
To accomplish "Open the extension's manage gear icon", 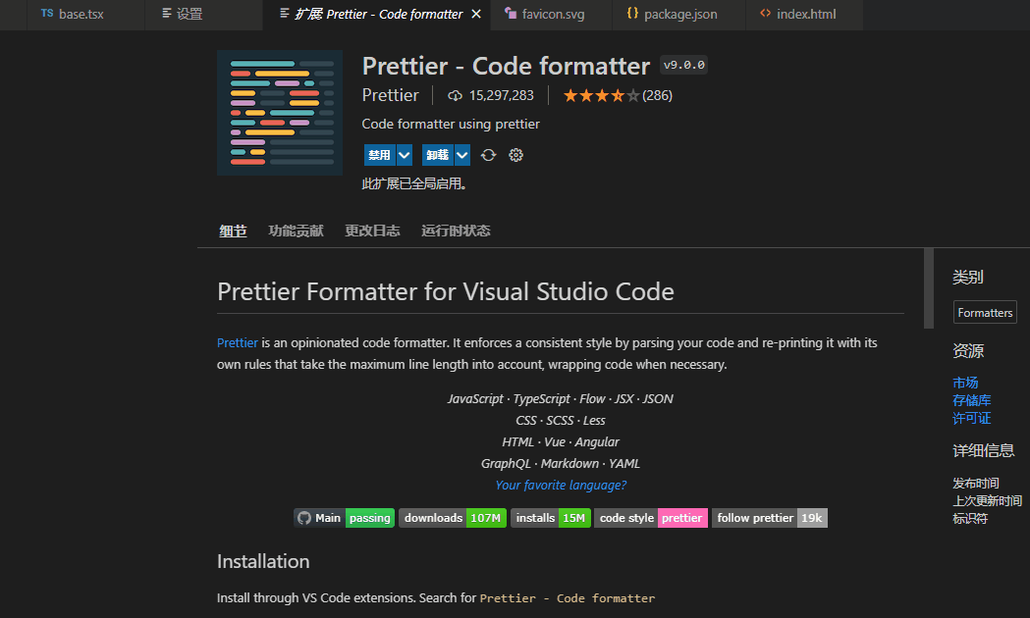I will point(516,155).
